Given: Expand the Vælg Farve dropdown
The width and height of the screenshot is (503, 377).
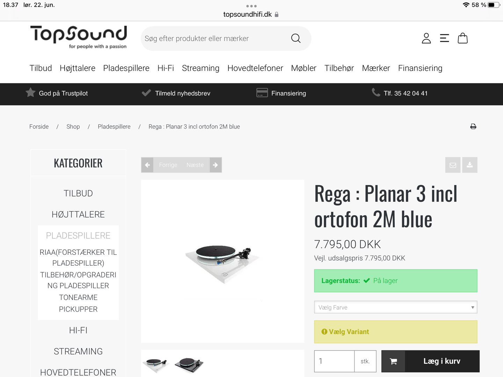Looking at the screenshot, I should pyautogui.click(x=396, y=307).
